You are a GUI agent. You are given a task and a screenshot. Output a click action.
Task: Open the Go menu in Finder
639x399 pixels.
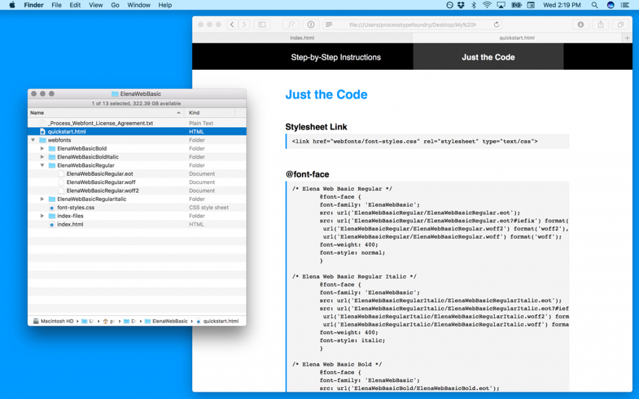point(115,5)
